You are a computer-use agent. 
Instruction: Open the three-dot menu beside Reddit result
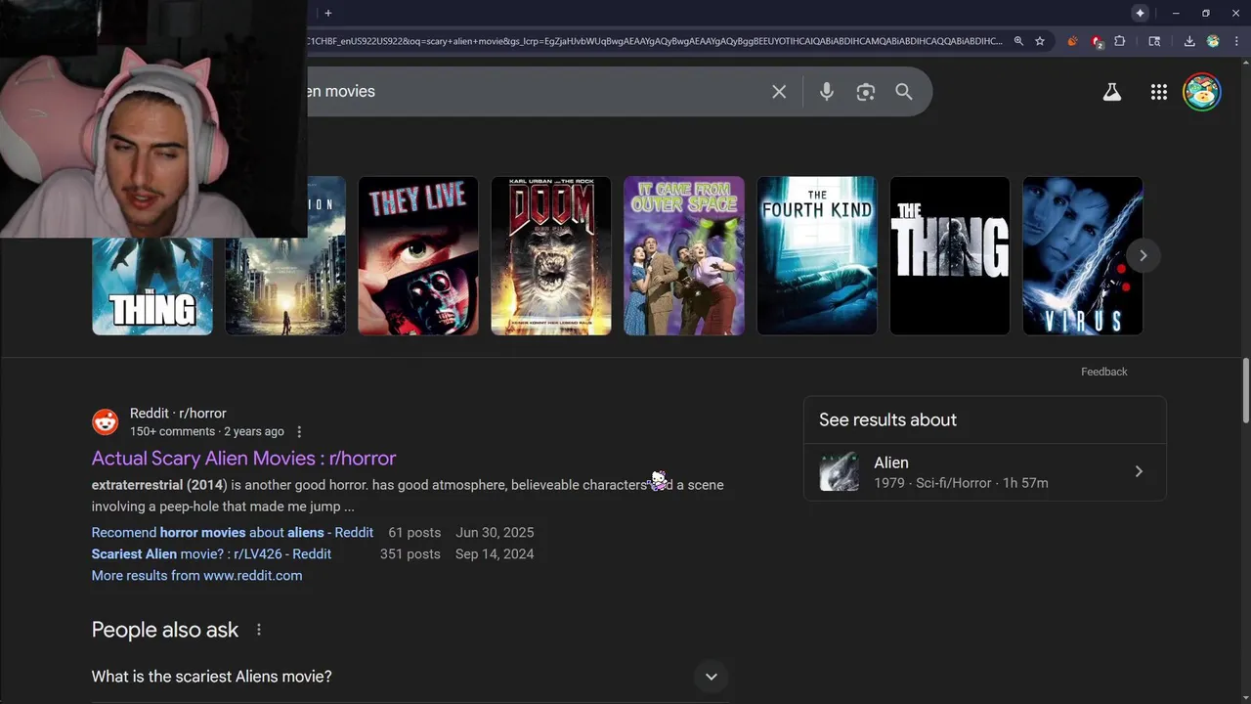tap(299, 431)
